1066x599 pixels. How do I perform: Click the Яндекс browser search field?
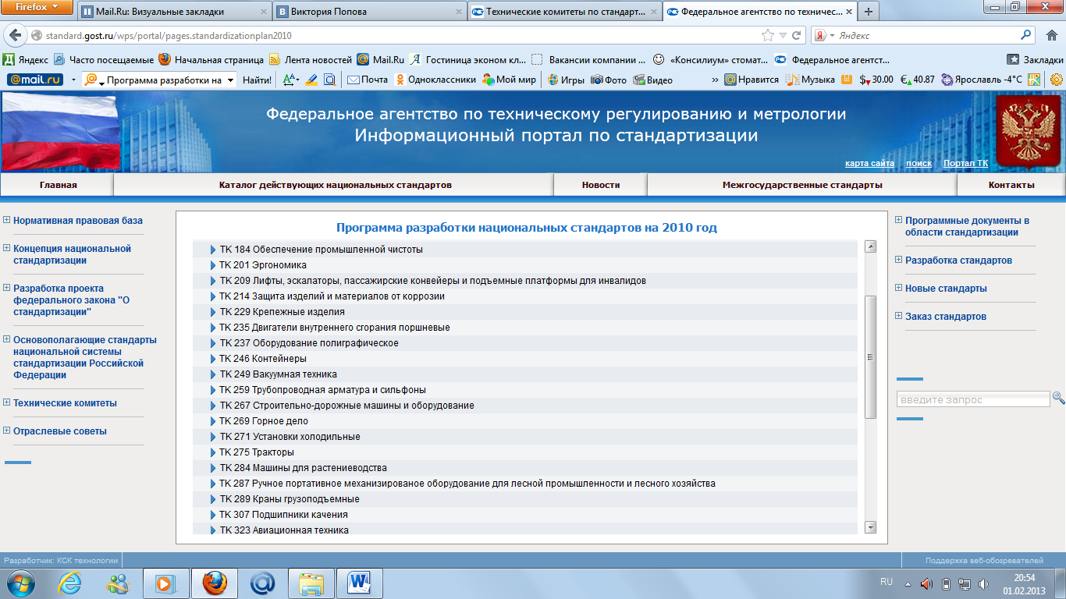925,36
